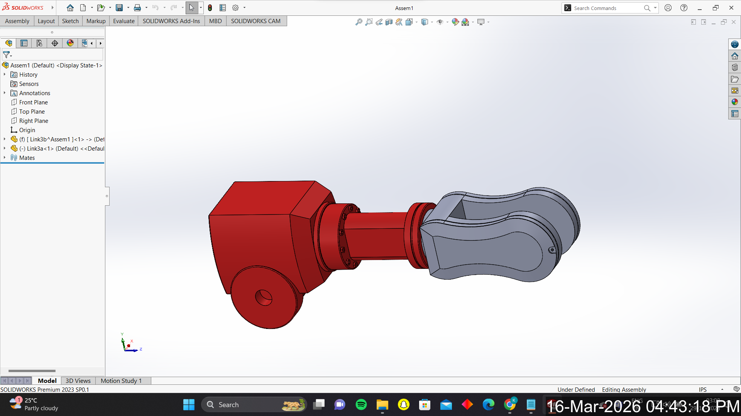This screenshot has width=741, height=416.
Task: Open Design Library in task pane
Action: pyautogui.click(x=734, y=67)
